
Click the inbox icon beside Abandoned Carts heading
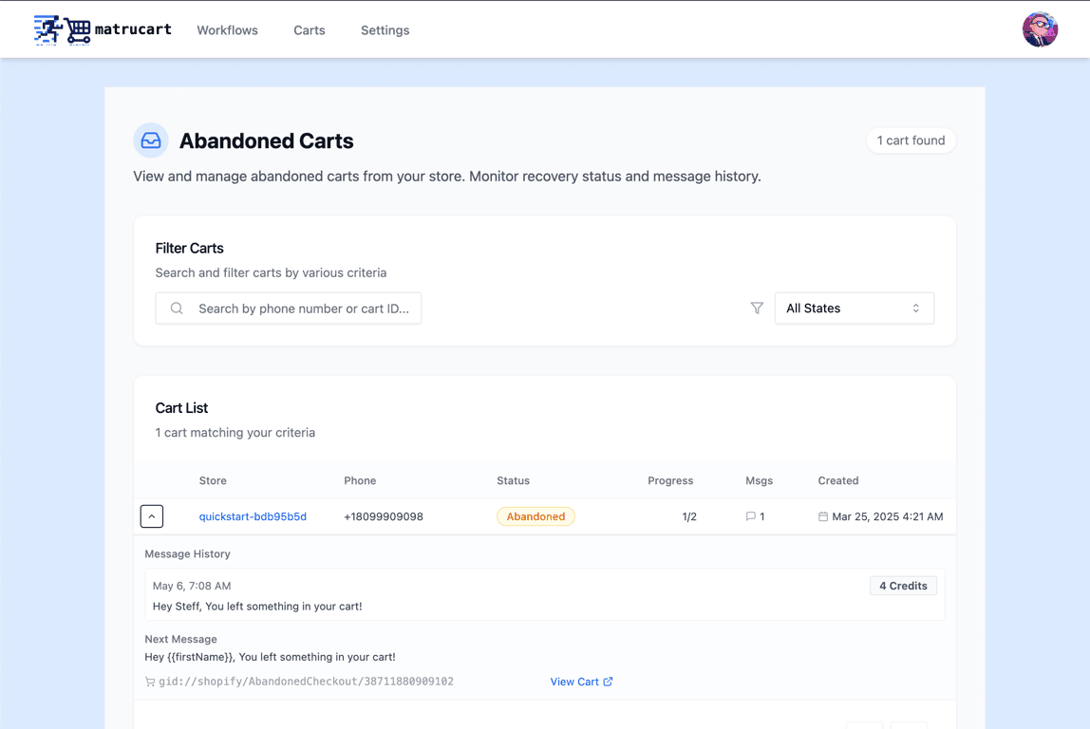point(150,140)
